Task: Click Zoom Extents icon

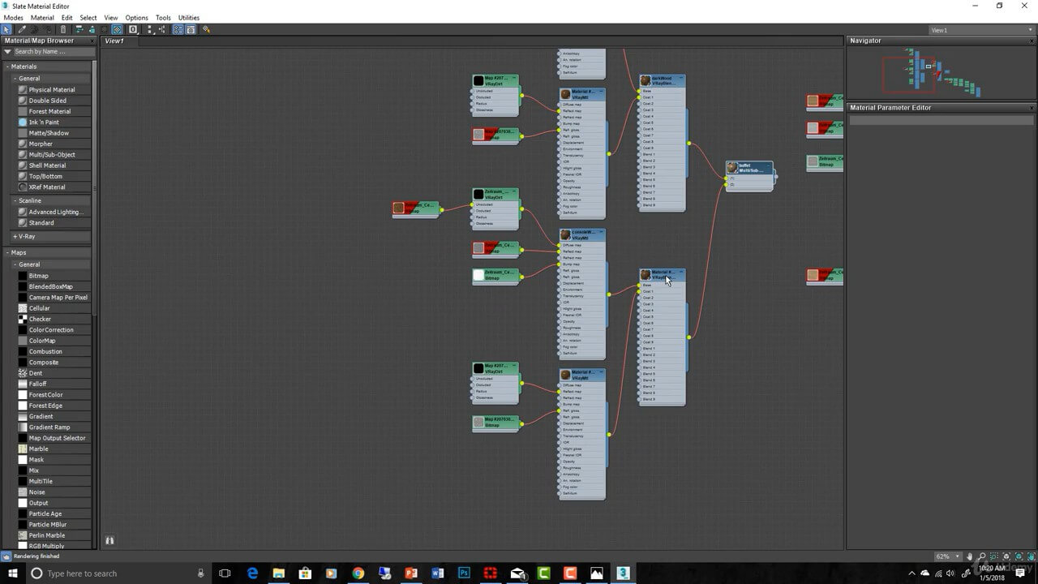Action: 1006,556
